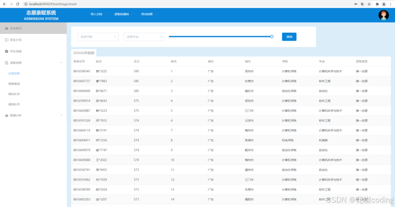Open the 导出结果 header menu

(x=149, y=14)
